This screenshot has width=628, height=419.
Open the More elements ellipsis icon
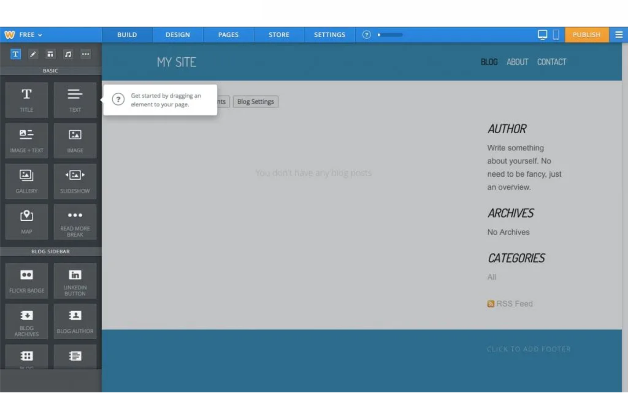[x=86, y=54]
